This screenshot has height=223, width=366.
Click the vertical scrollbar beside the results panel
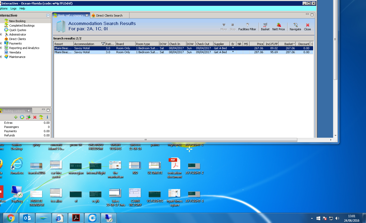[335, 39]
